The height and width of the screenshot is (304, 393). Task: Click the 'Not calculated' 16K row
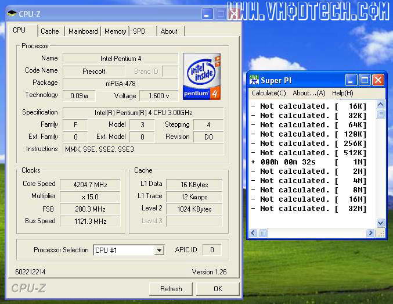click(x=309, y=106)
